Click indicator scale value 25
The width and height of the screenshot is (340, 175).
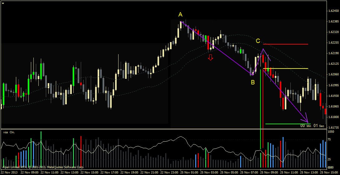[330, 160]
